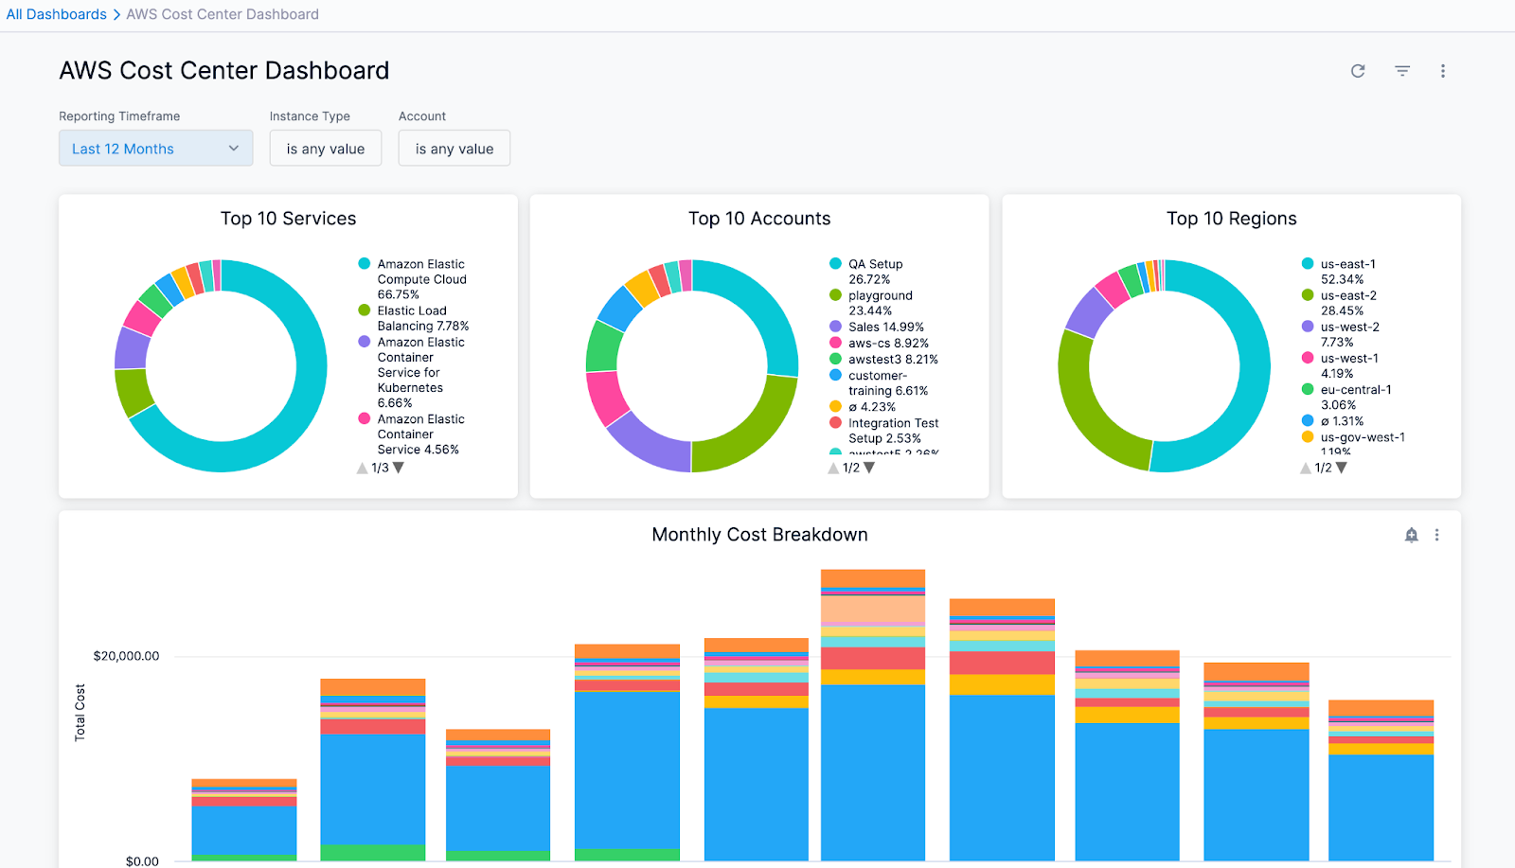
Task: Toggle playground legend entry
Action: pos(871,303)
